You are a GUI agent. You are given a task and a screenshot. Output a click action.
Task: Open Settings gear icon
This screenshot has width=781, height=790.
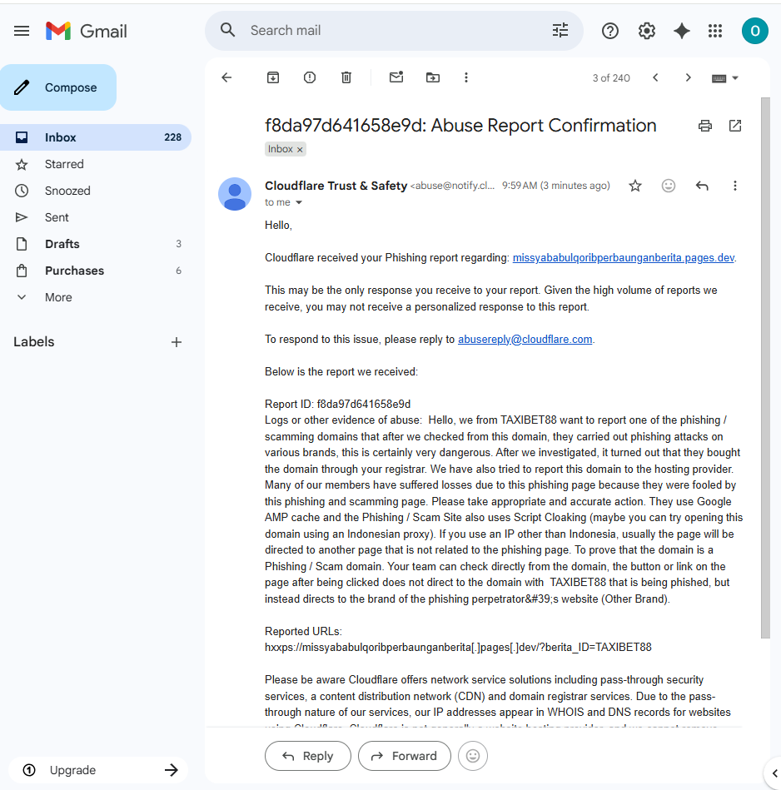point(646,32)
